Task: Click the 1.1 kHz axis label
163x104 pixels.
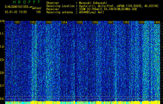Action: 2,34
